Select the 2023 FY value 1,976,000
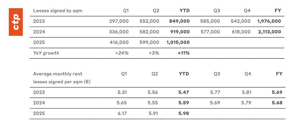Screen dimensions: 297x129 click(269, 21)
